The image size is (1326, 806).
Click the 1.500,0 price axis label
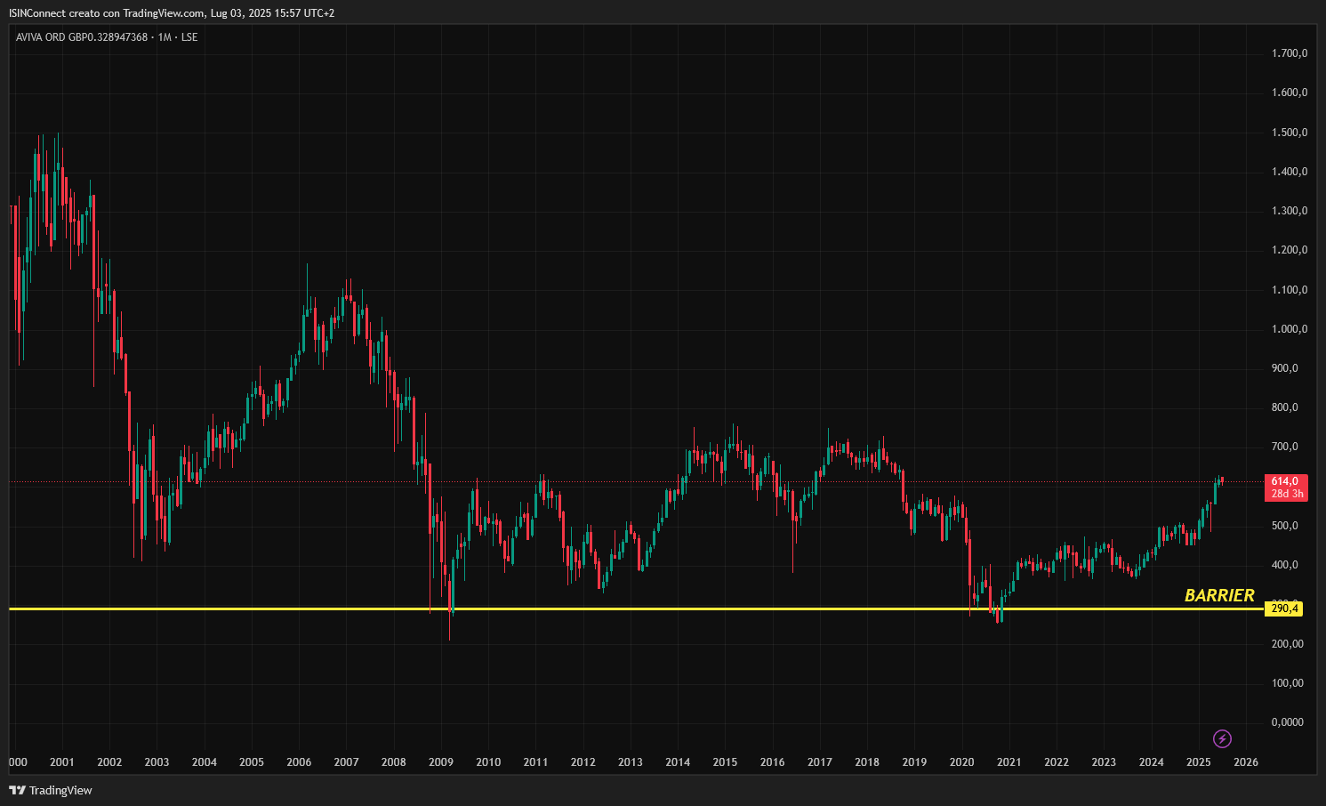click(1290, 133)
